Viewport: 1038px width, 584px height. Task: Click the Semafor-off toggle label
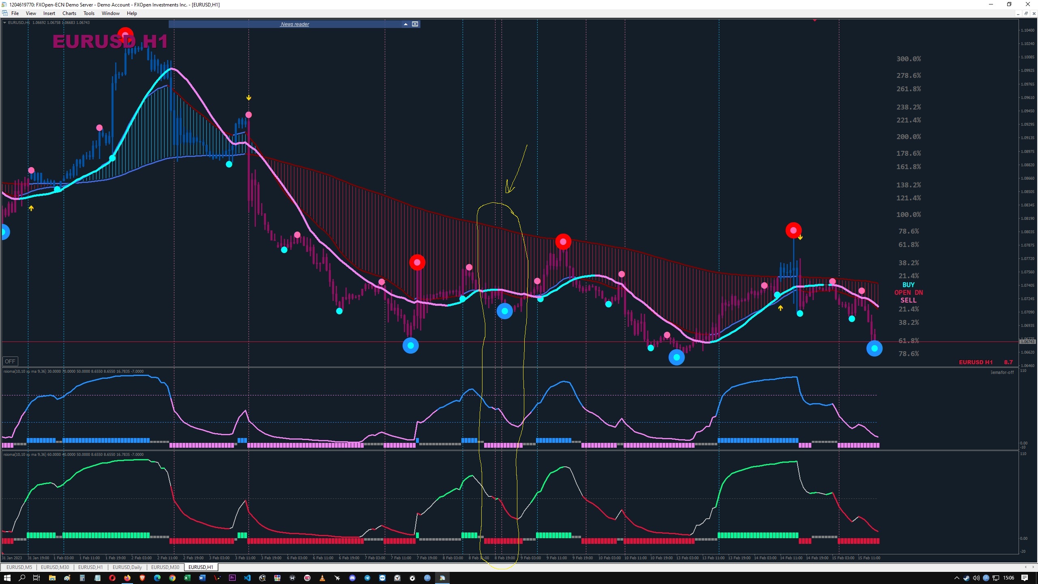coord(1002,372)
